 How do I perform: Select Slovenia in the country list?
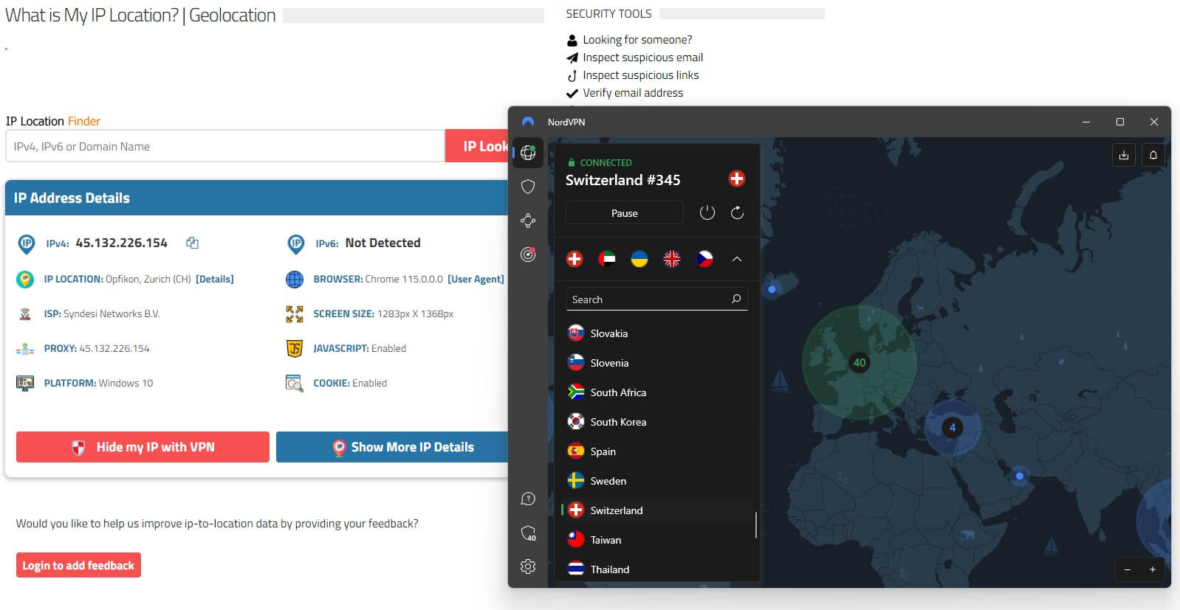(656, 363)
